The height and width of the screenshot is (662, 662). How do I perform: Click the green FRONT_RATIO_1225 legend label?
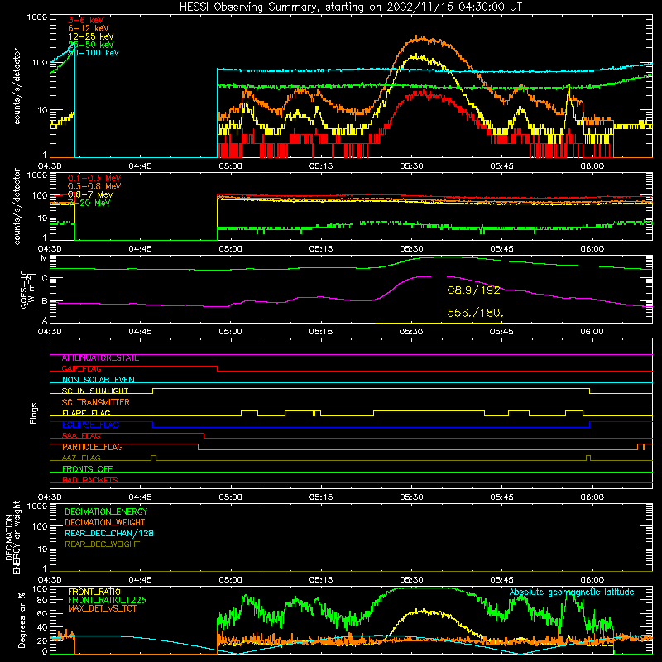pos(107,600)
